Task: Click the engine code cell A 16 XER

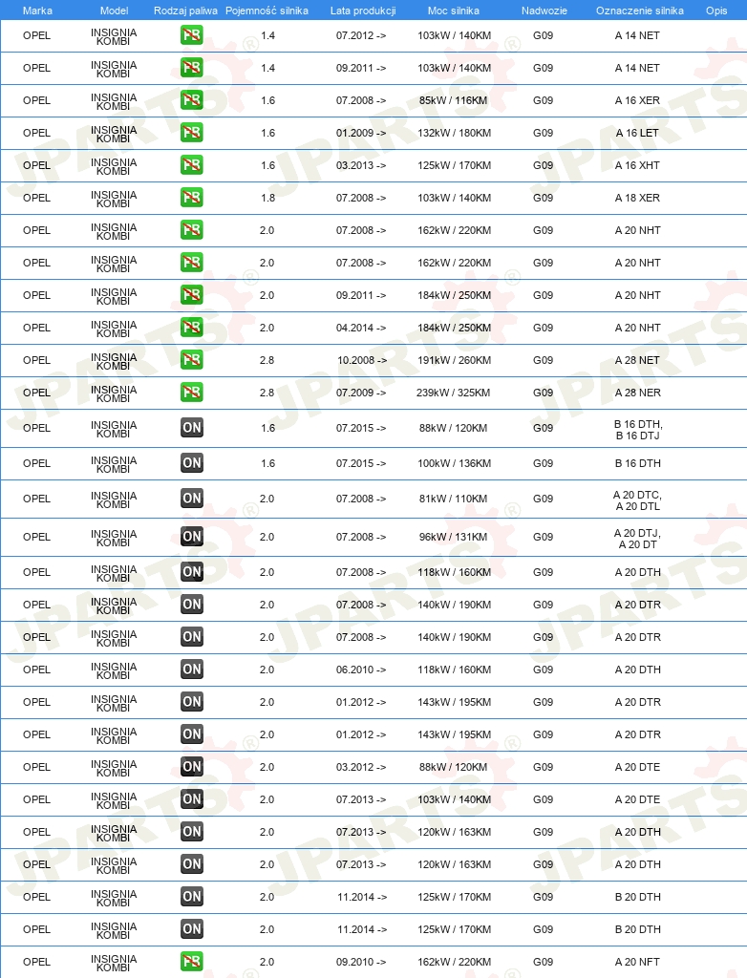Action: [x=637, y=100]
